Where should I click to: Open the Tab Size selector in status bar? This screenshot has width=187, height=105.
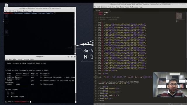click(x=171, y=104)
